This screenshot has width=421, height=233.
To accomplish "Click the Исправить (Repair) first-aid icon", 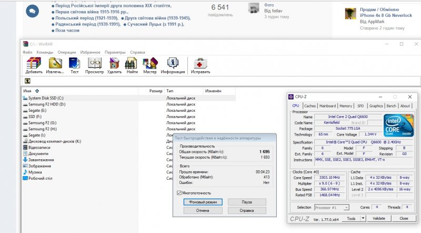I will coord(200,64).
